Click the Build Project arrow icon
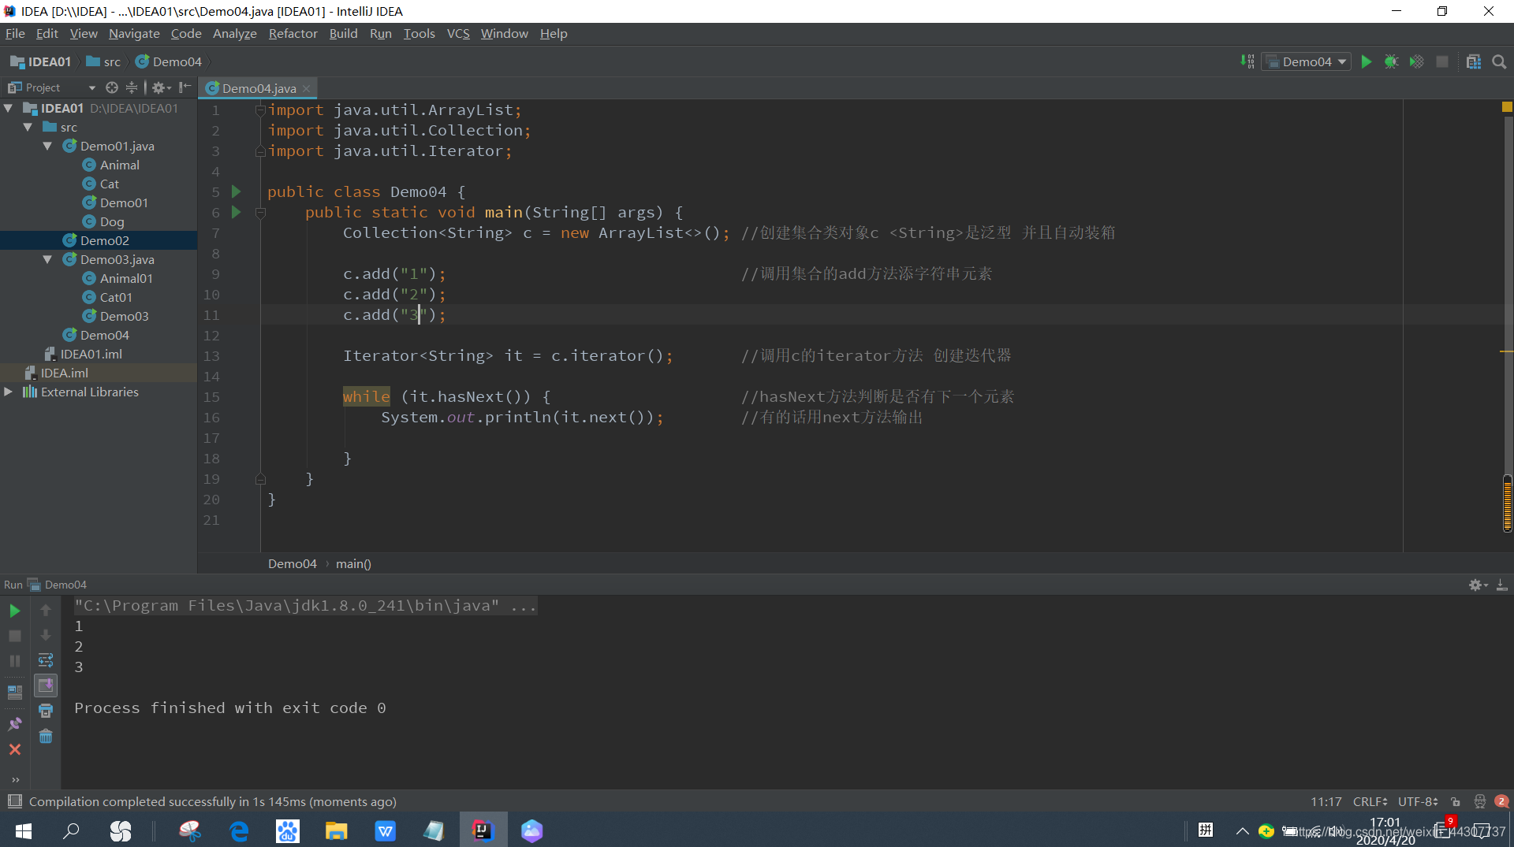Viewport: 1514px width, 847px height. pos(1247,61)
